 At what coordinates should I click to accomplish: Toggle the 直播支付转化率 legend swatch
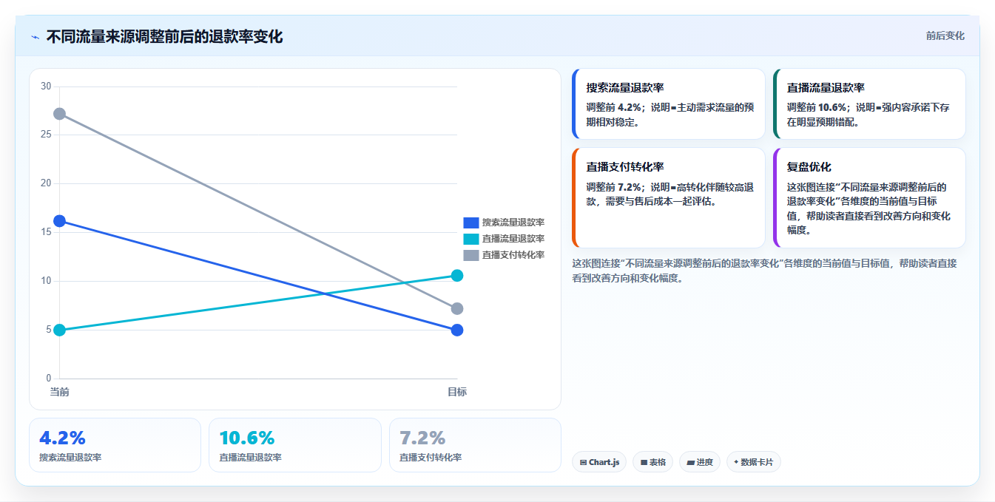[471, 255]
